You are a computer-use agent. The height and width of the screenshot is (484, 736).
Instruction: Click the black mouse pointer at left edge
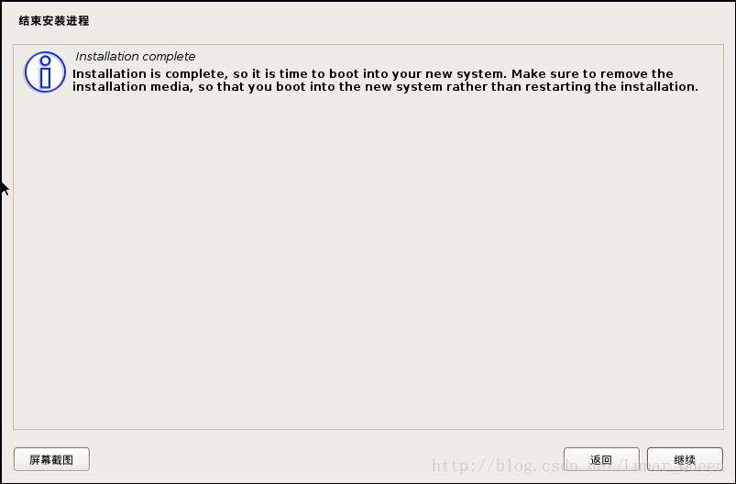pyautogui.click(x=4, y=189)
